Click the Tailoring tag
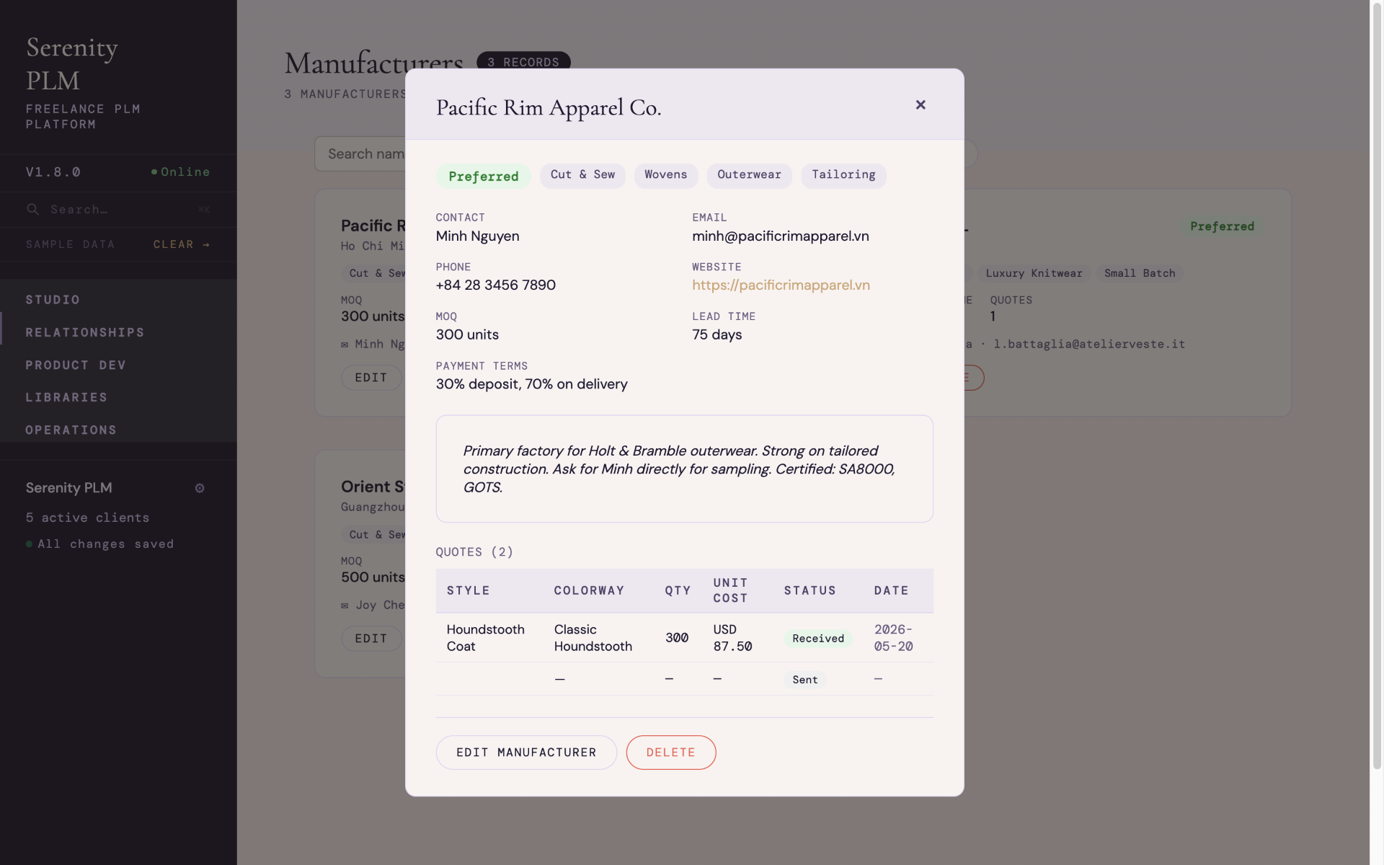The width and height of the screenshot is (1384, 865). pos(843,175)
